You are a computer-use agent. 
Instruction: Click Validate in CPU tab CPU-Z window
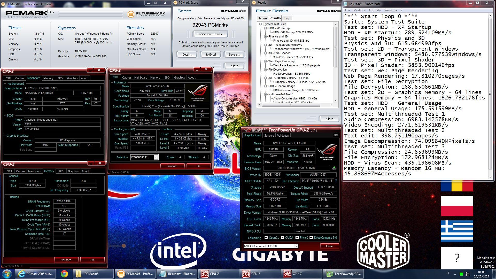[x=172, y=166]
